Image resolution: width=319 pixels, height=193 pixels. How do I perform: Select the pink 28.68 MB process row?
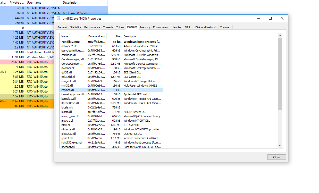click(27, 62)
